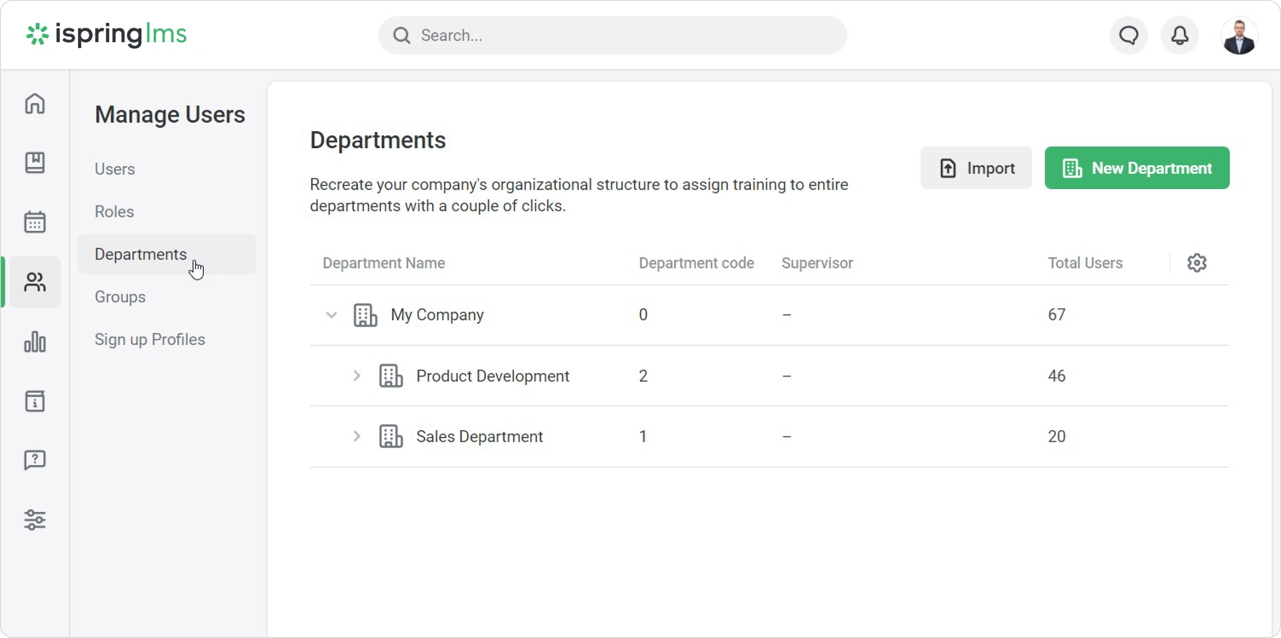Open table column settings gear

(1197, 263)
